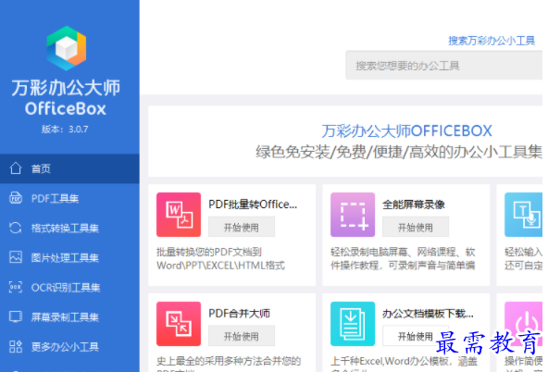Open the 首页 menu item
Image resolution: width=548 pixels, height=372 pixels.
[x=69, y=168]
